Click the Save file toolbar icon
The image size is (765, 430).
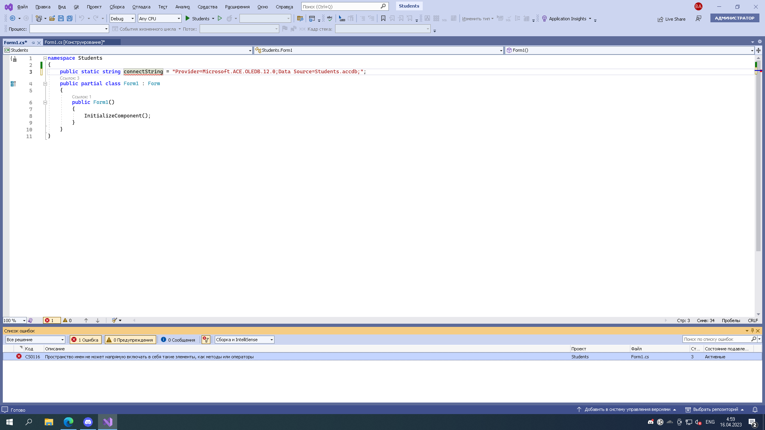61,18
